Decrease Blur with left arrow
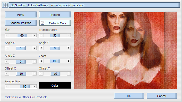 click(7, 35)
